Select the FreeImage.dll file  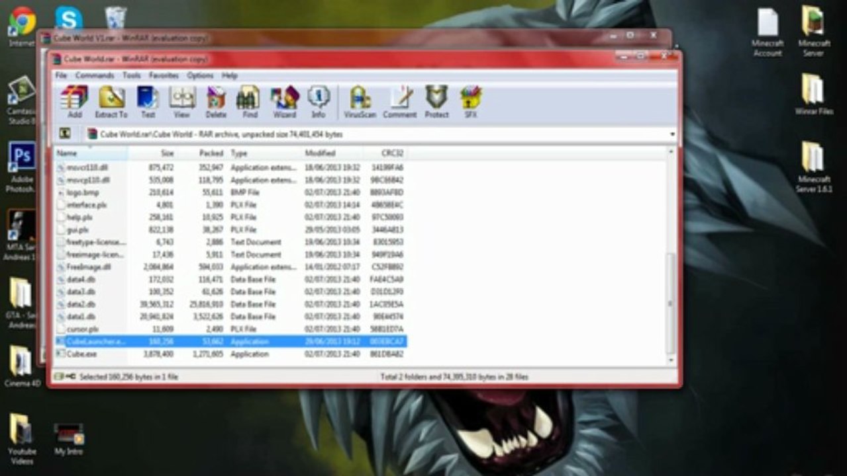(230, 267)
